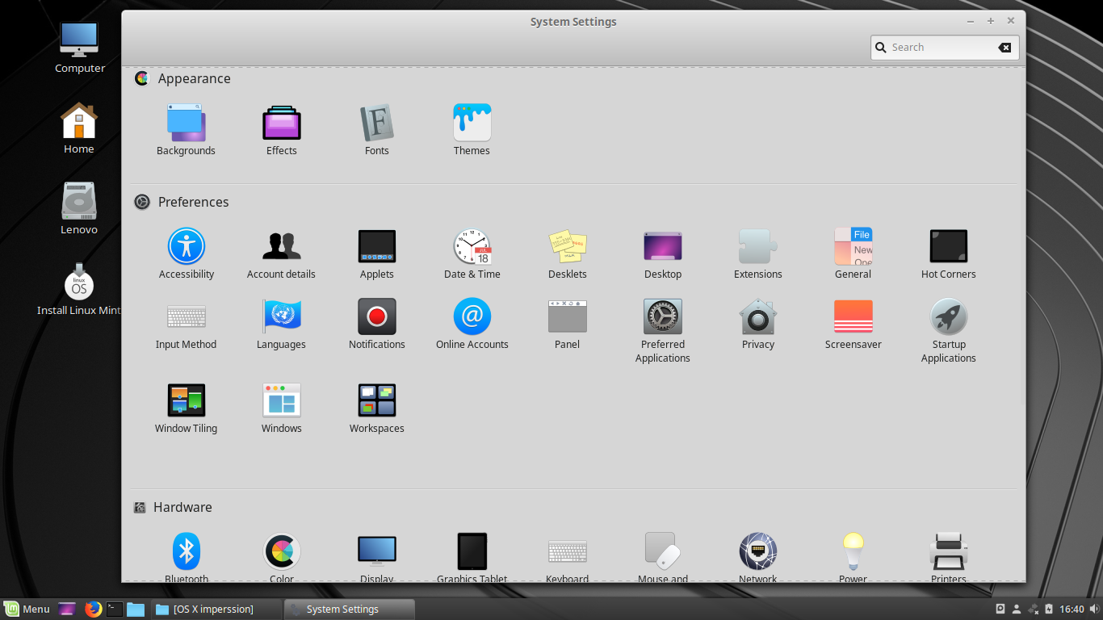This screenshot has height=620, width=1103.
Task: Open the Notifications settings
Action: [x=377, y=324]
